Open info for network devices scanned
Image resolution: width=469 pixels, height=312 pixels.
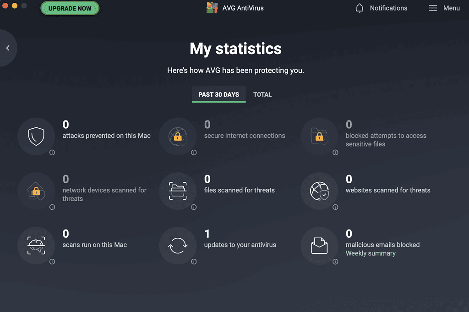click(x=52, y=207)
